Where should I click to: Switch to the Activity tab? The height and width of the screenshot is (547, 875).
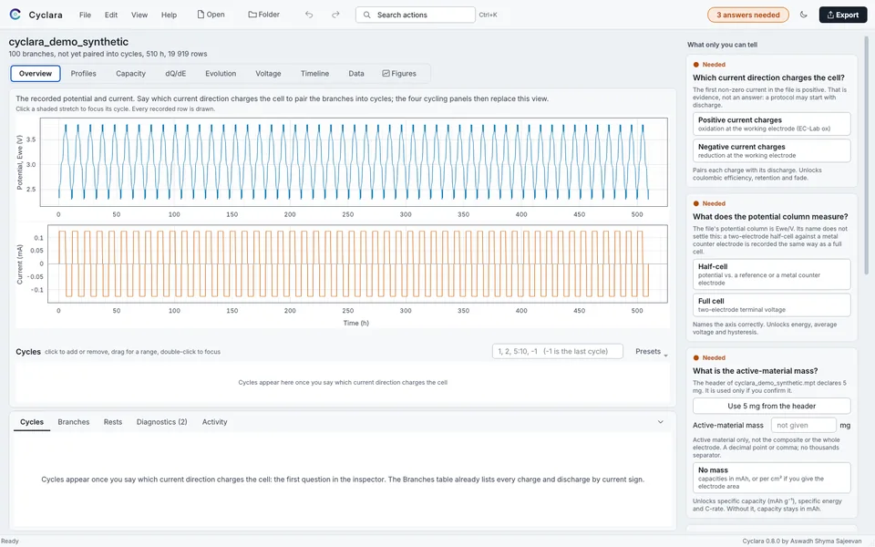[x=215, y=422]
